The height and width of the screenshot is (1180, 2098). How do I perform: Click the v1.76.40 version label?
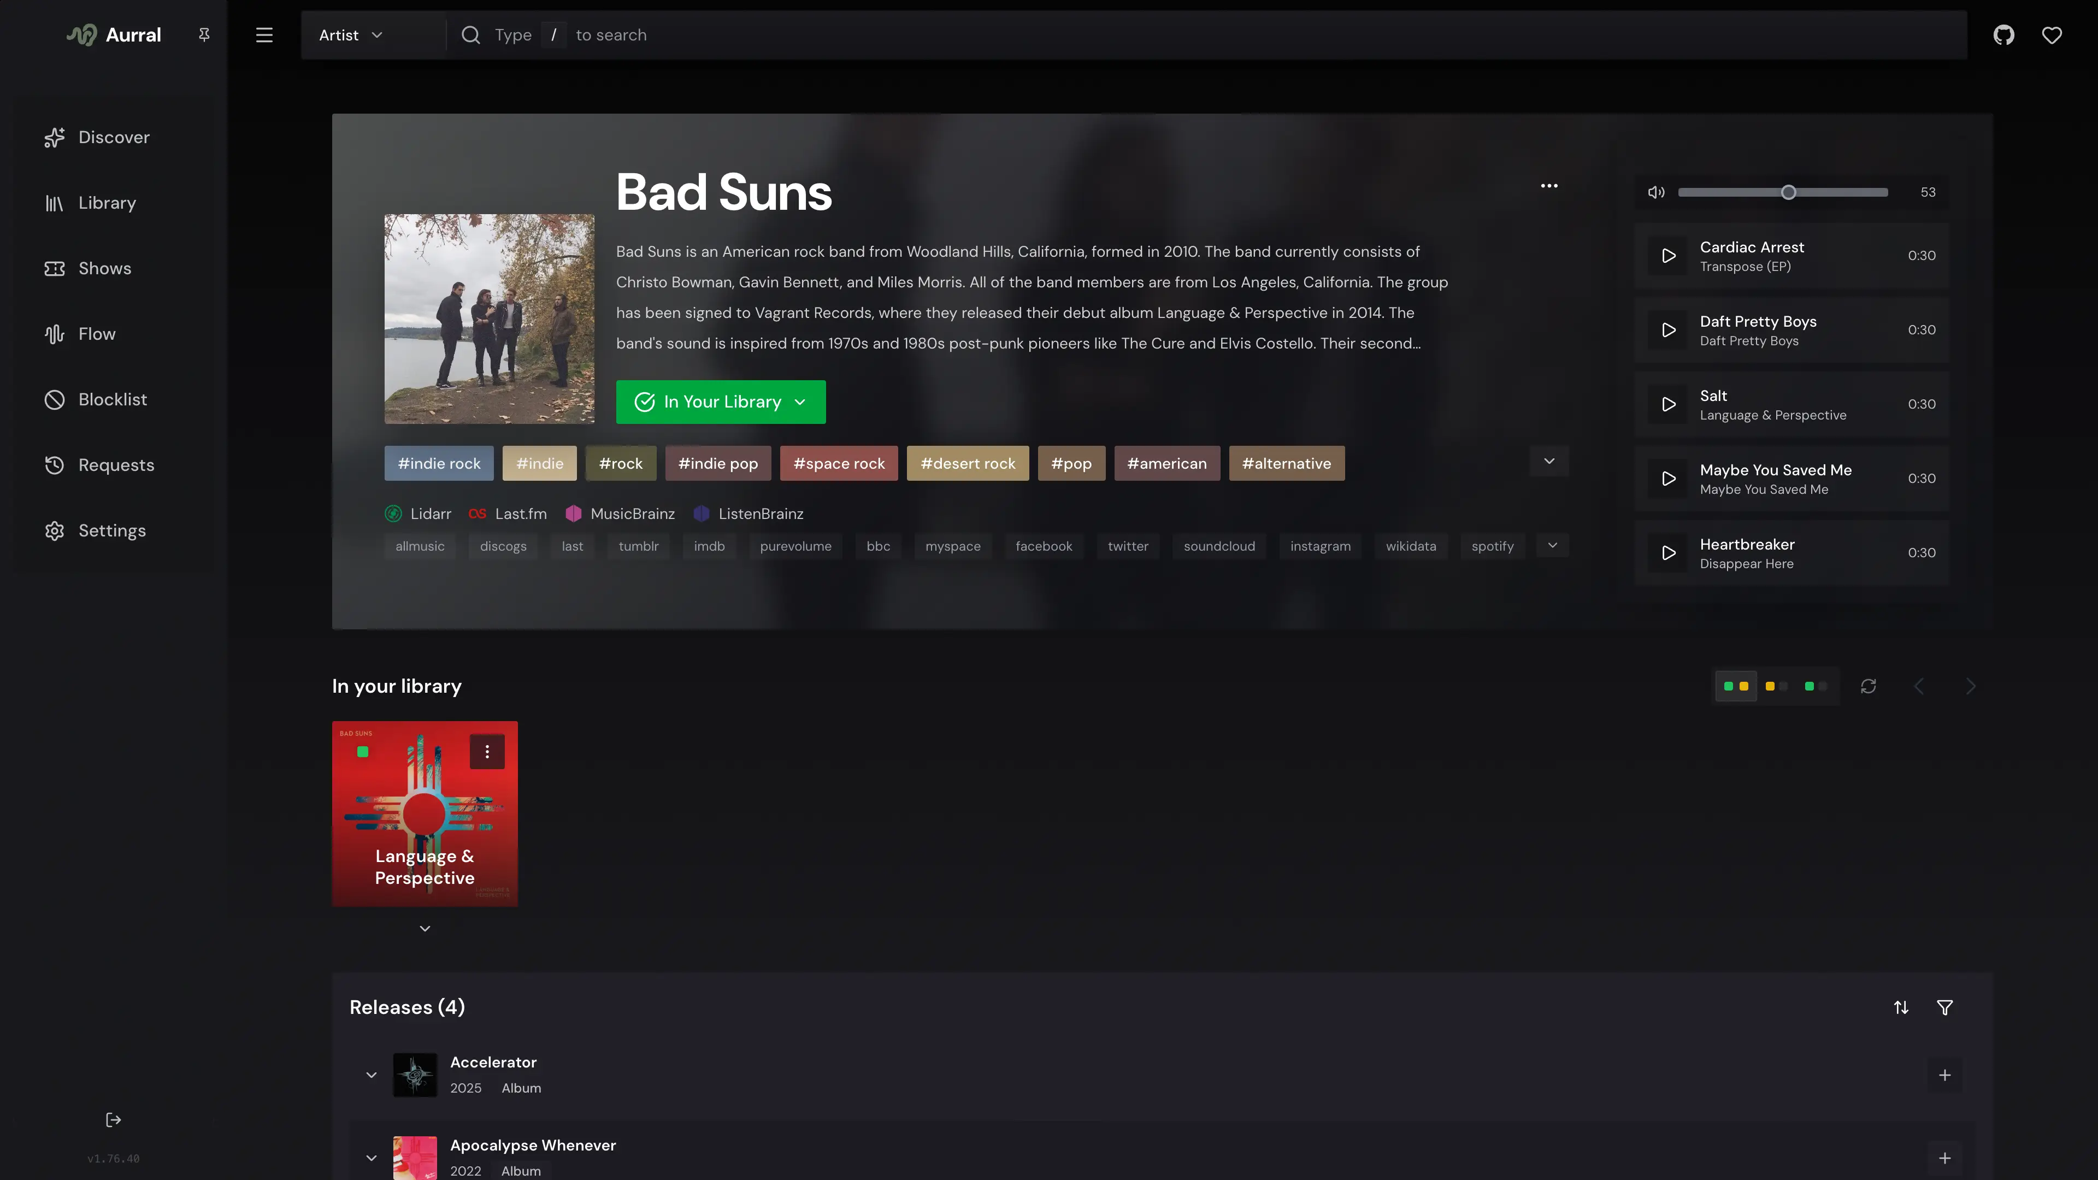(x=113, y=1159)
